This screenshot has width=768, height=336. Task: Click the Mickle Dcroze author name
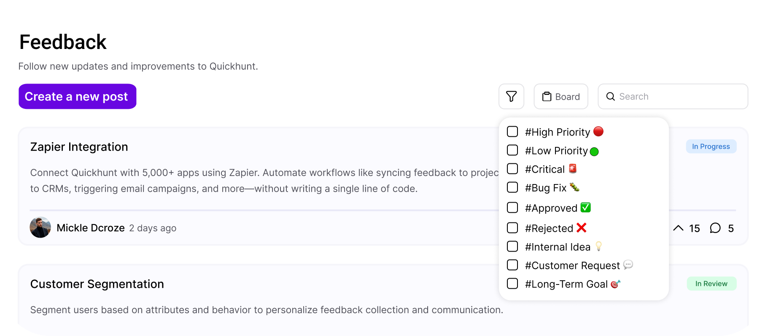91,228
